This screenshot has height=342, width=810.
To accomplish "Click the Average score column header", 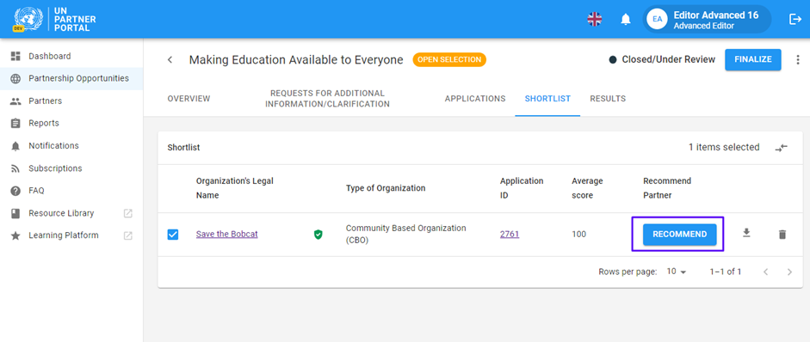I will click(x=587, y=188).
